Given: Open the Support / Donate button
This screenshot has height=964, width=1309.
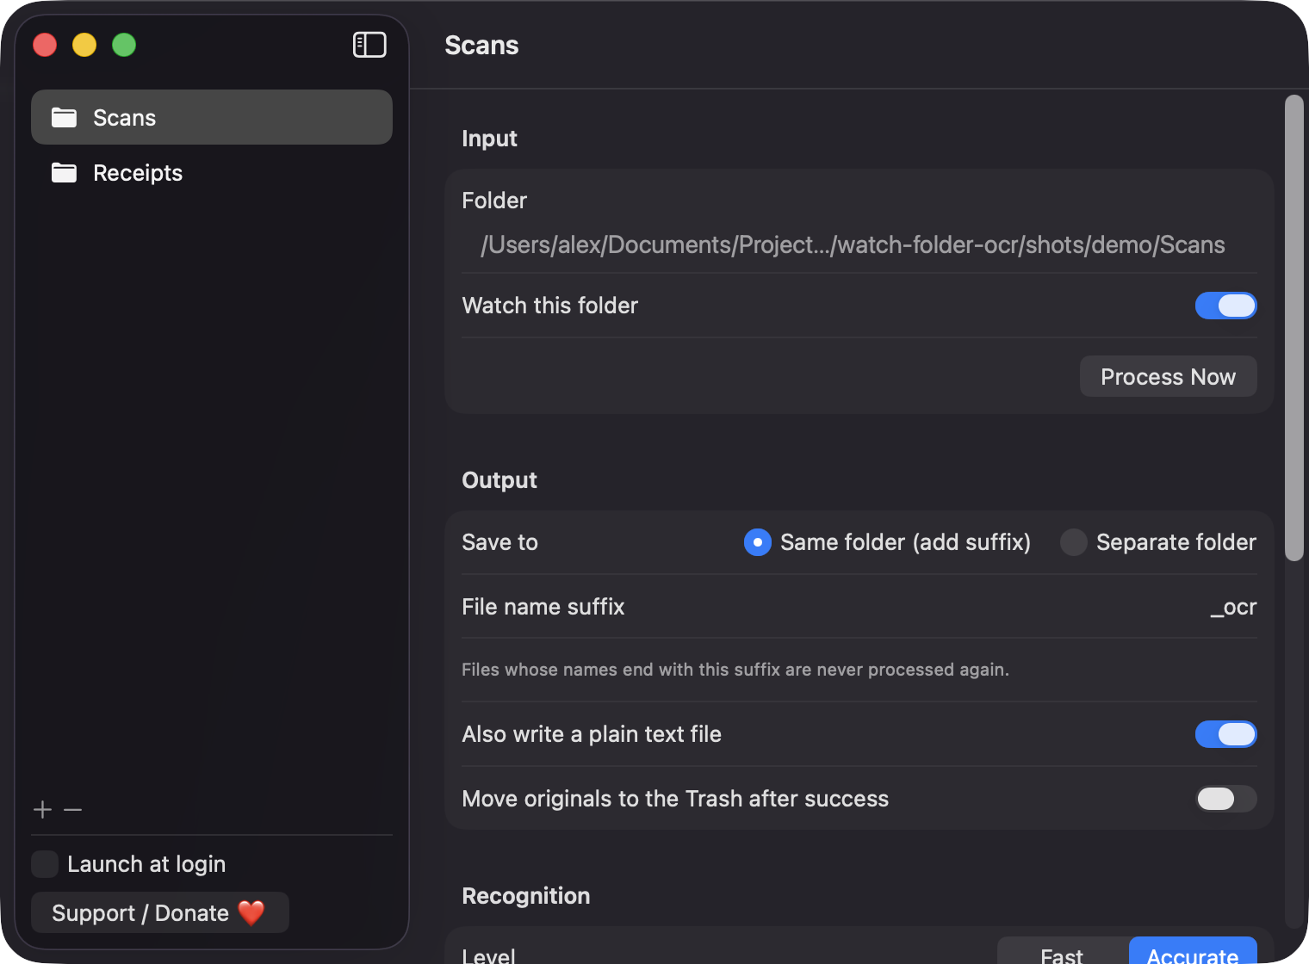Looking at the screenshot, I should (x=160, y=912).
